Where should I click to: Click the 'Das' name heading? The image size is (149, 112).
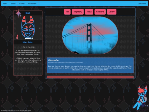pos(28,13)
